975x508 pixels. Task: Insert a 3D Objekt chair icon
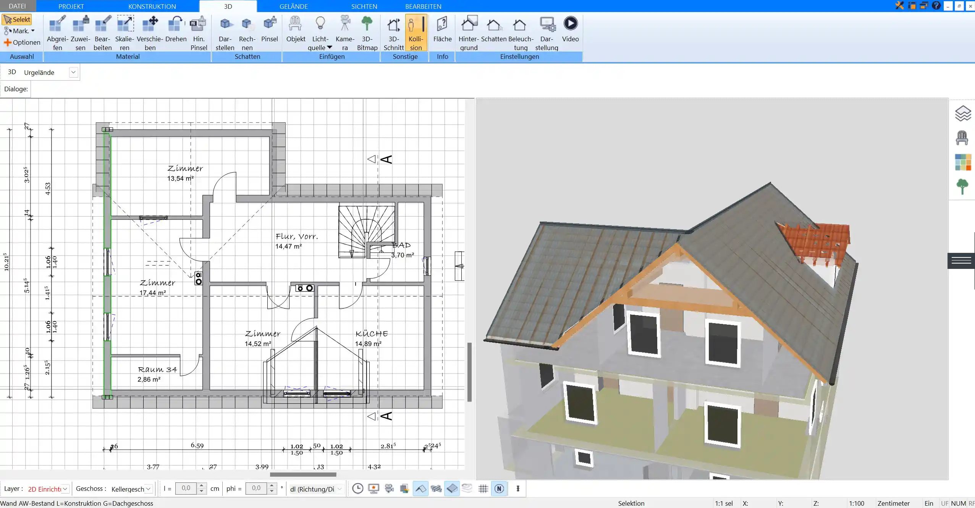(296, 29)
